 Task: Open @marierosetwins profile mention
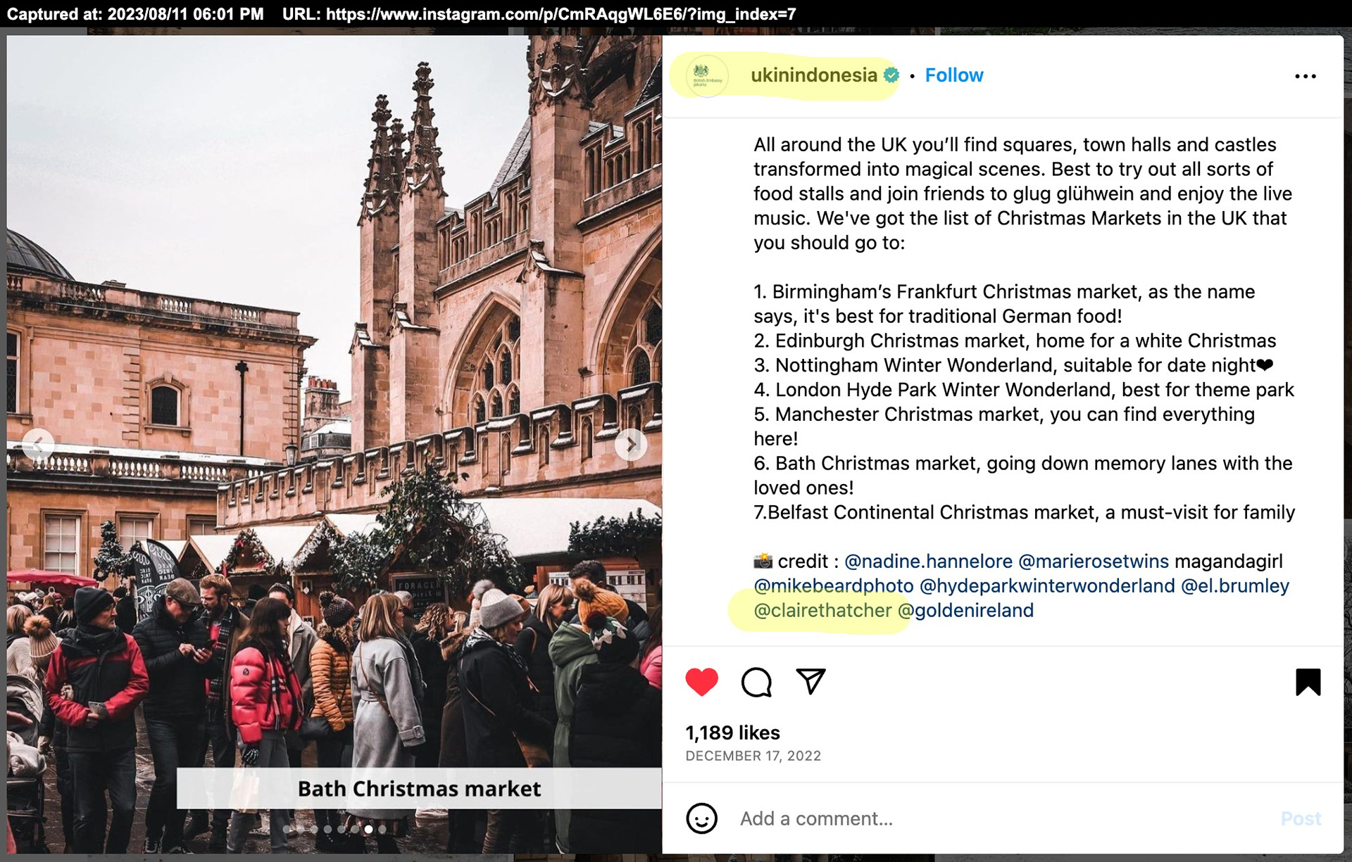pyautogui.click(x=1093, y=562)
